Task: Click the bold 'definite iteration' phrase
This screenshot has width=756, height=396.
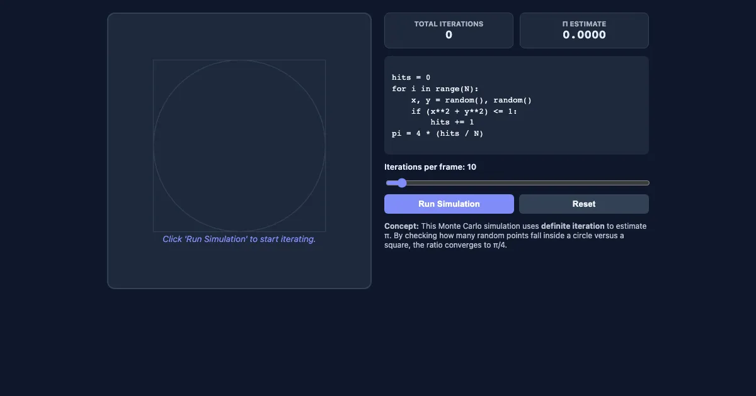Action: tap(573, 226)
